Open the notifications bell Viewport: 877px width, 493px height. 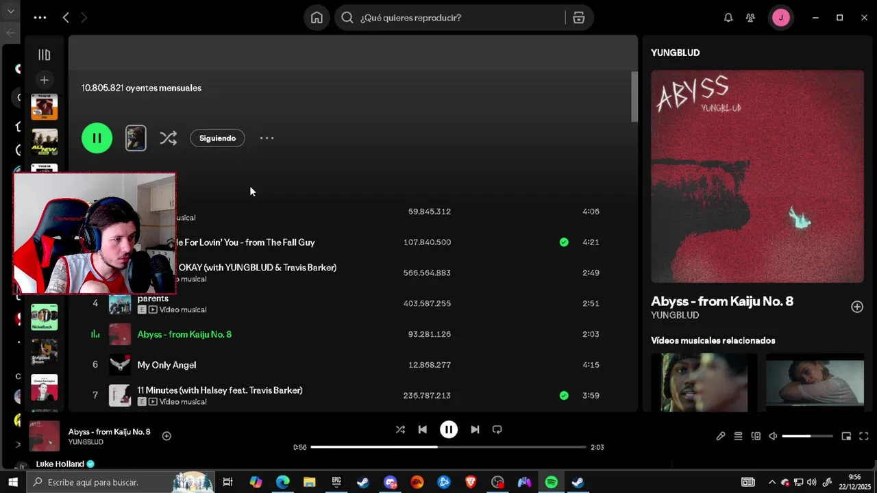pyautogui.click(x=728, y=18)
